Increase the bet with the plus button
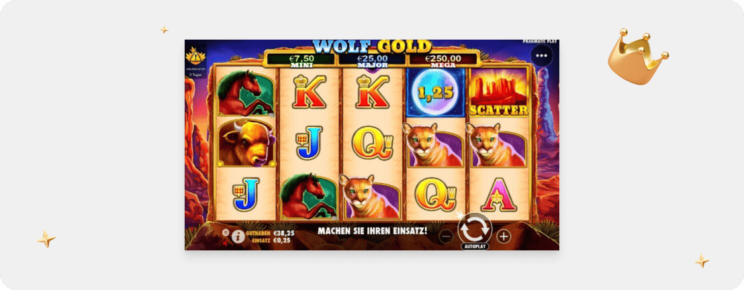The height and width of the screenshot is (290, 744). [504, 236]
